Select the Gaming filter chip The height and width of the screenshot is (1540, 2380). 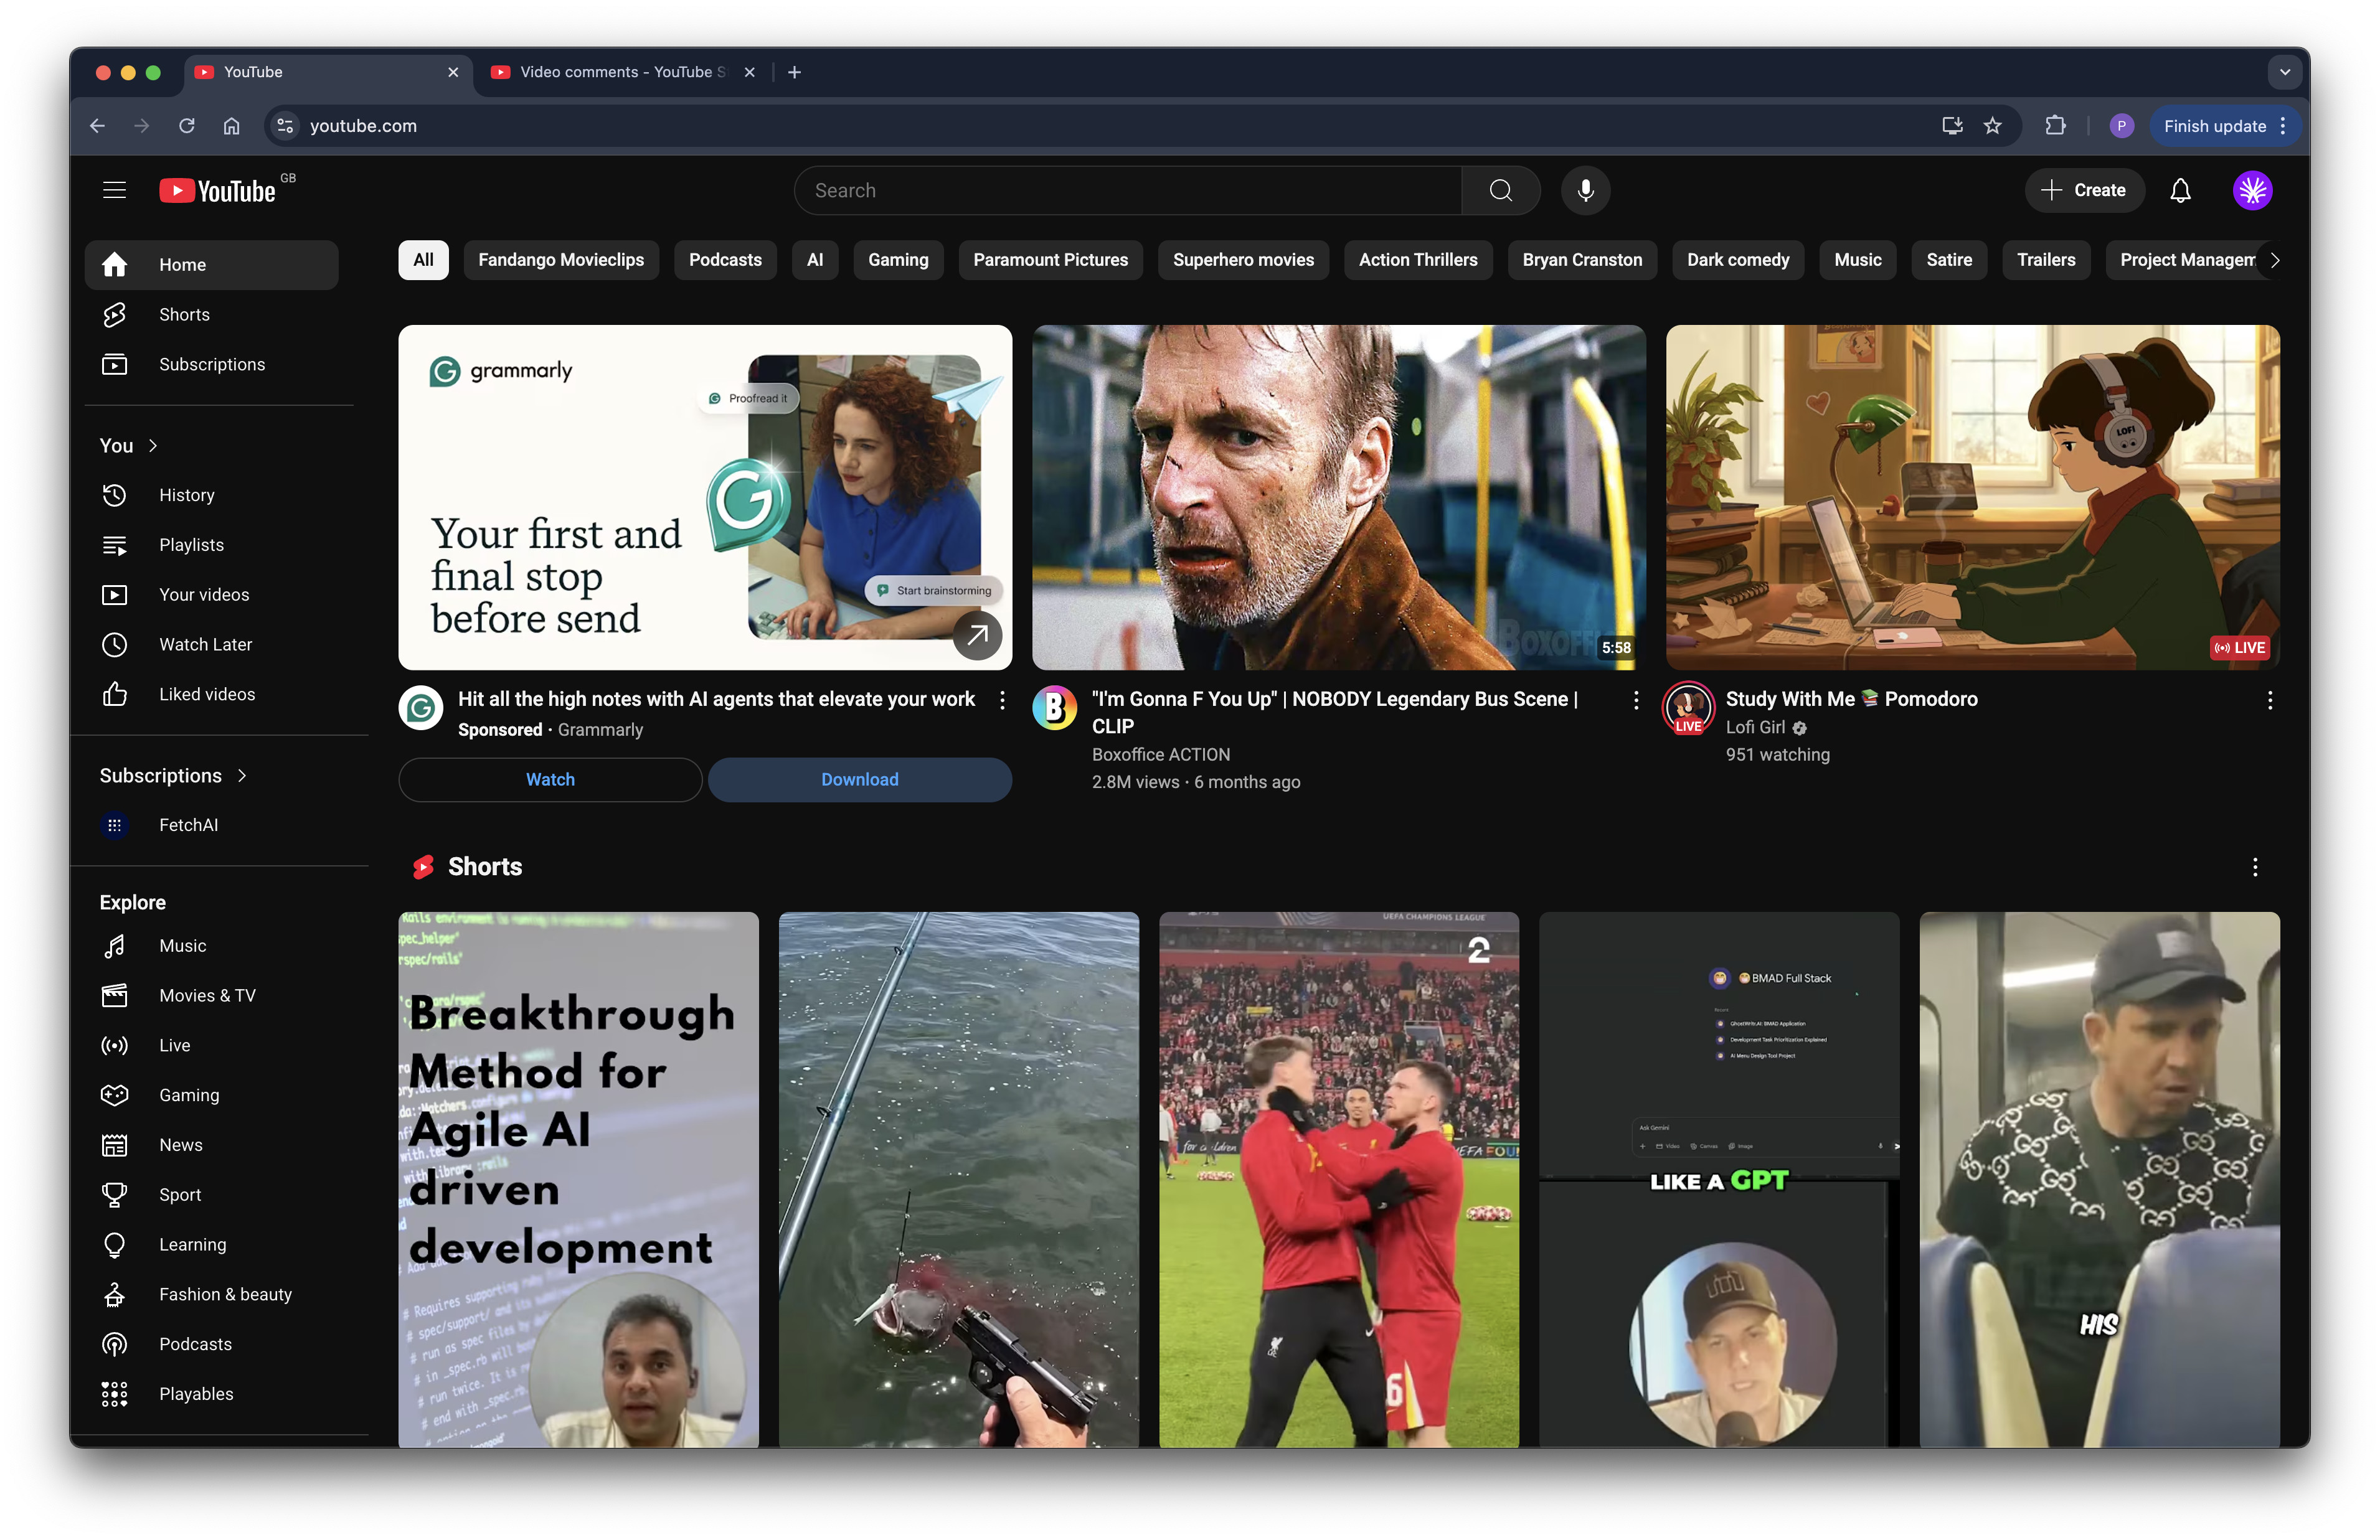[897, 260]
